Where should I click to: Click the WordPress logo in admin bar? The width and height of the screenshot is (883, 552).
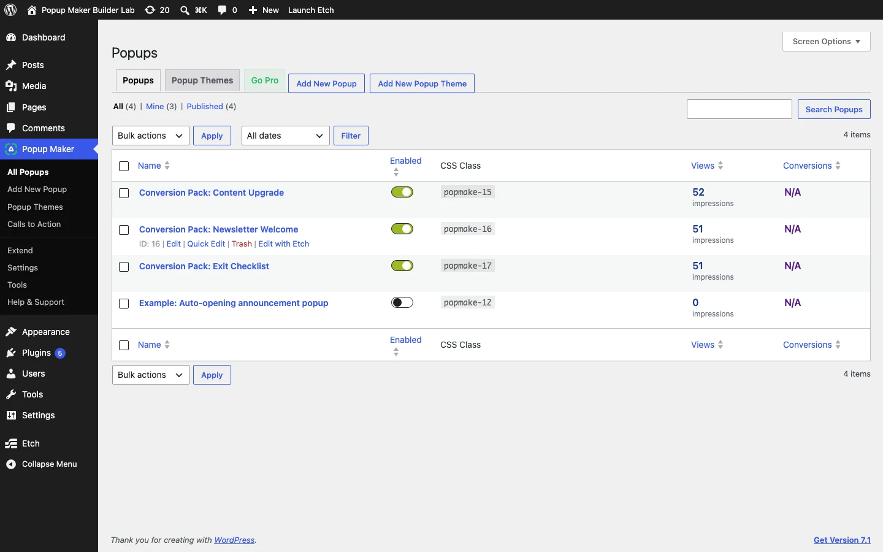[x=10, y=10]
